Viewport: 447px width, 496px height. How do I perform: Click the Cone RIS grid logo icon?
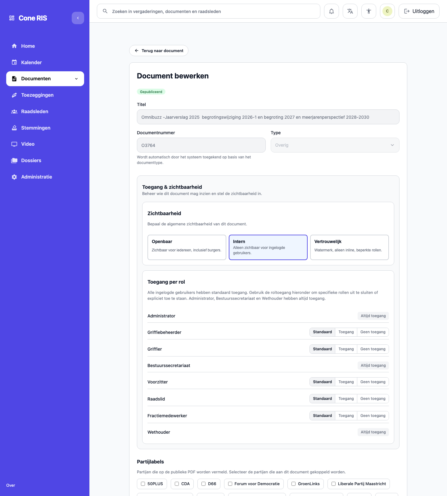(12, 18)
